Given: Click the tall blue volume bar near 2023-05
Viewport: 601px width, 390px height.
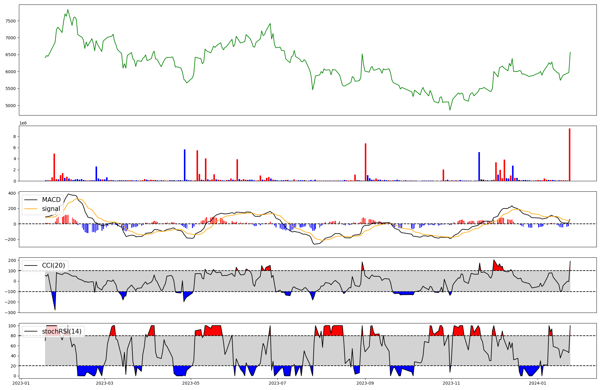Looking at the screenshot, I should tap(185, 165).
